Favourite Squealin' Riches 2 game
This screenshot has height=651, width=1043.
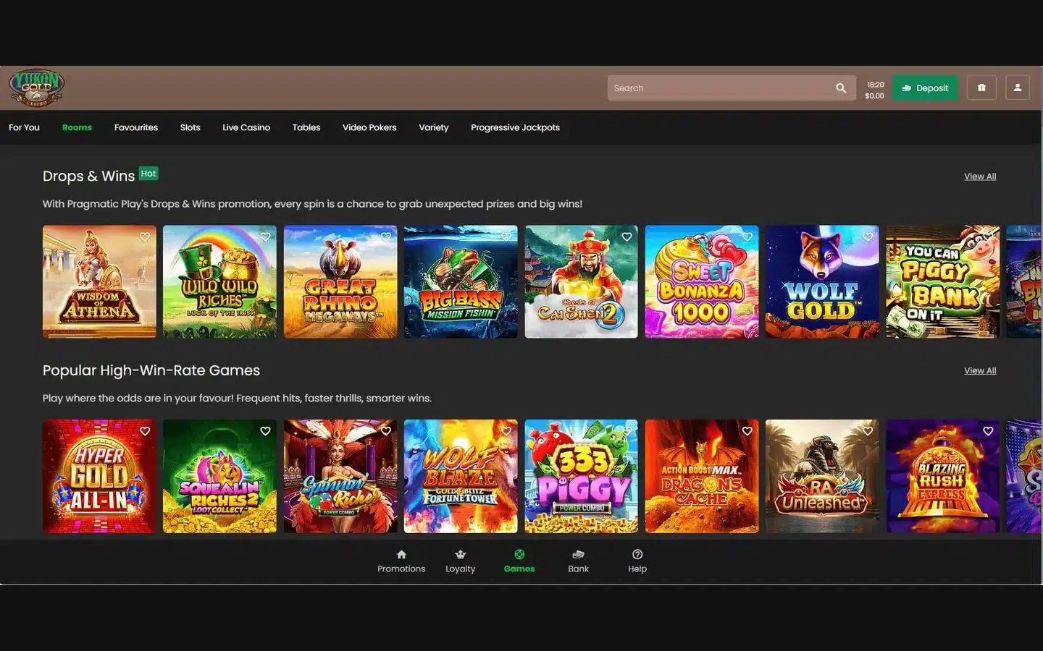[265, 431]
